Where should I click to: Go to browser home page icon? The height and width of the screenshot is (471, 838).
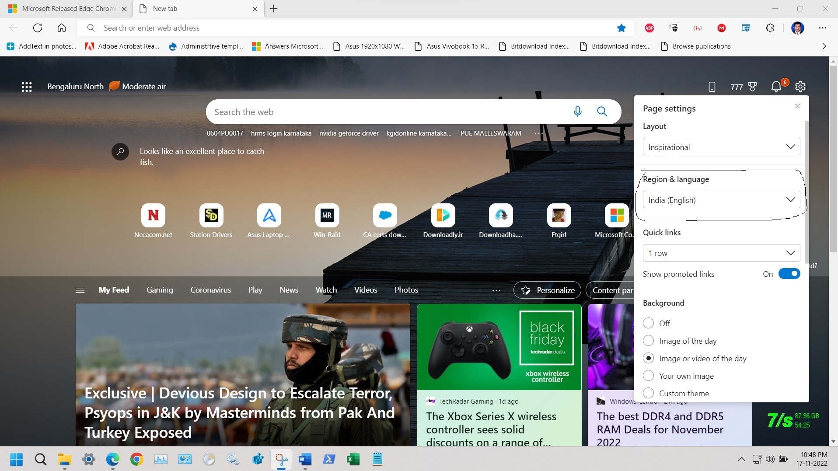point(62,28)
